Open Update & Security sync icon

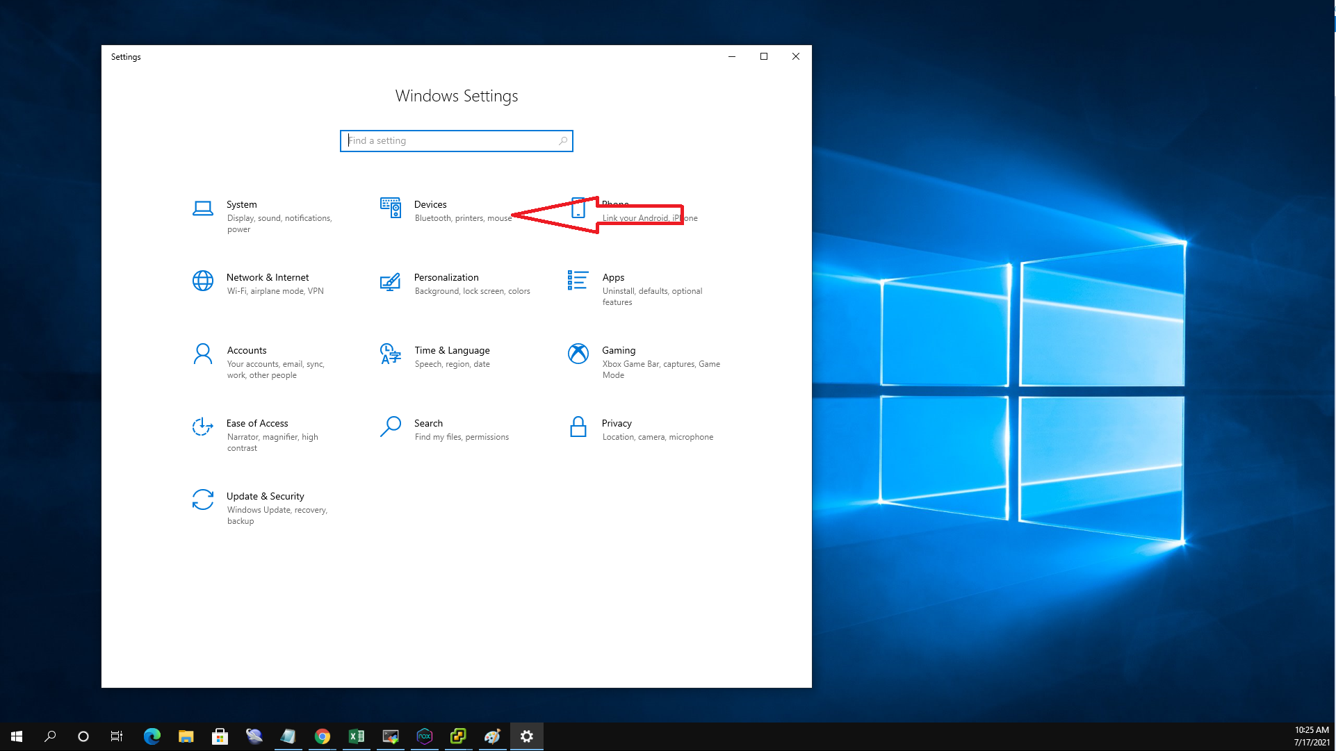202,500
